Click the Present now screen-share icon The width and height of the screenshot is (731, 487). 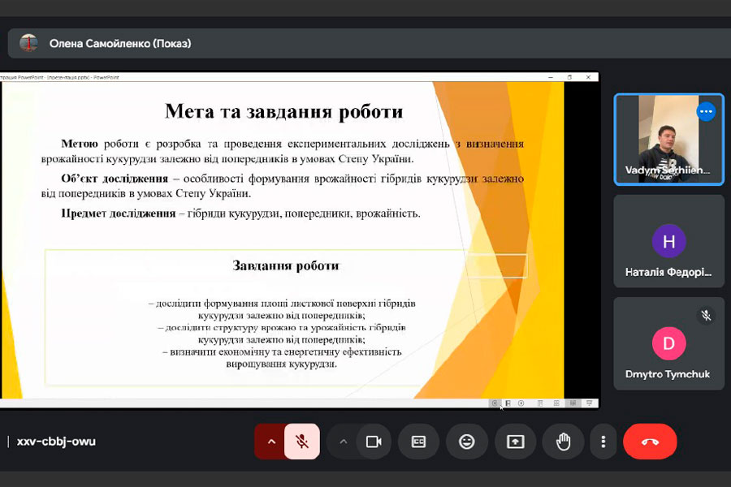click(516, 442)
